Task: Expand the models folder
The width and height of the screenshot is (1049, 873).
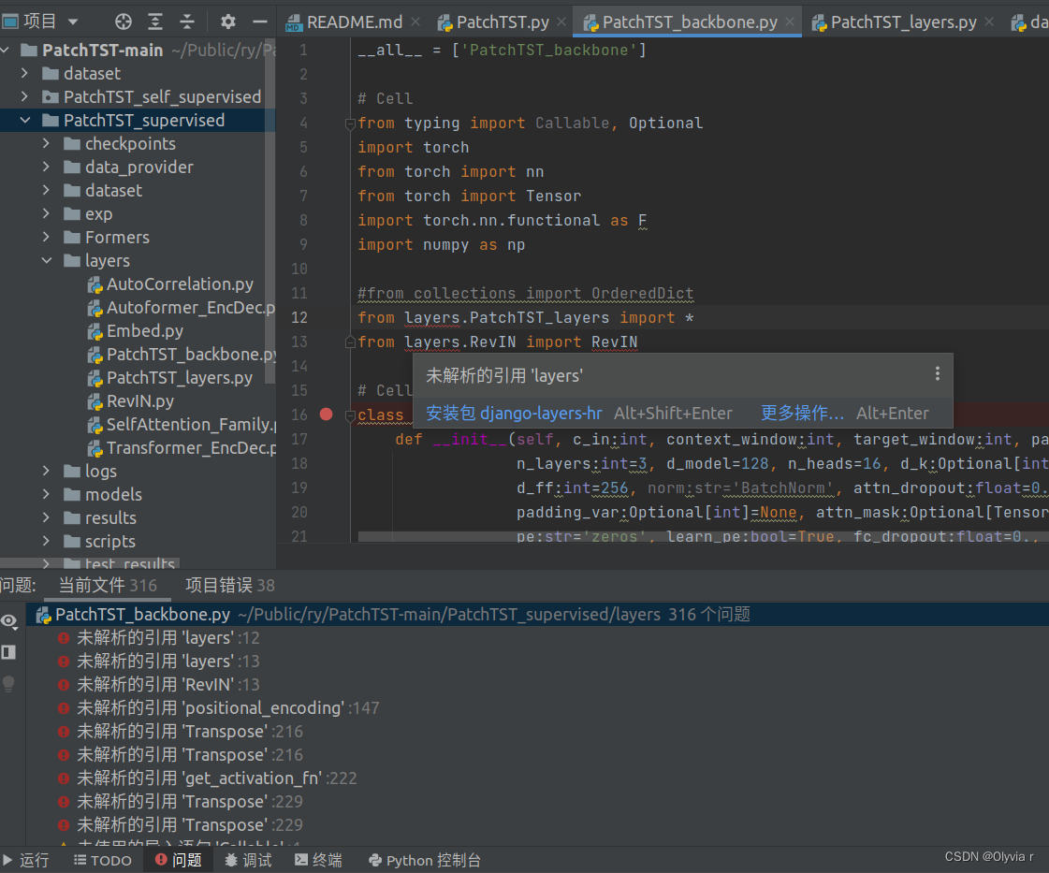Action: 46,495
